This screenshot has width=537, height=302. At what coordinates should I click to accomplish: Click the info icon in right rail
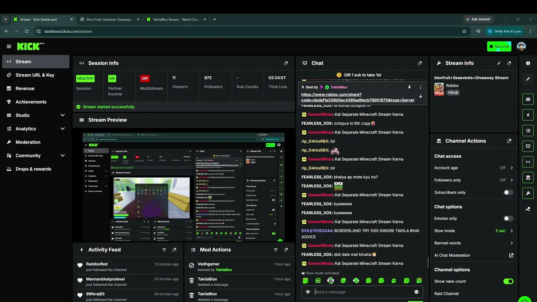click(x=528, y=63)
